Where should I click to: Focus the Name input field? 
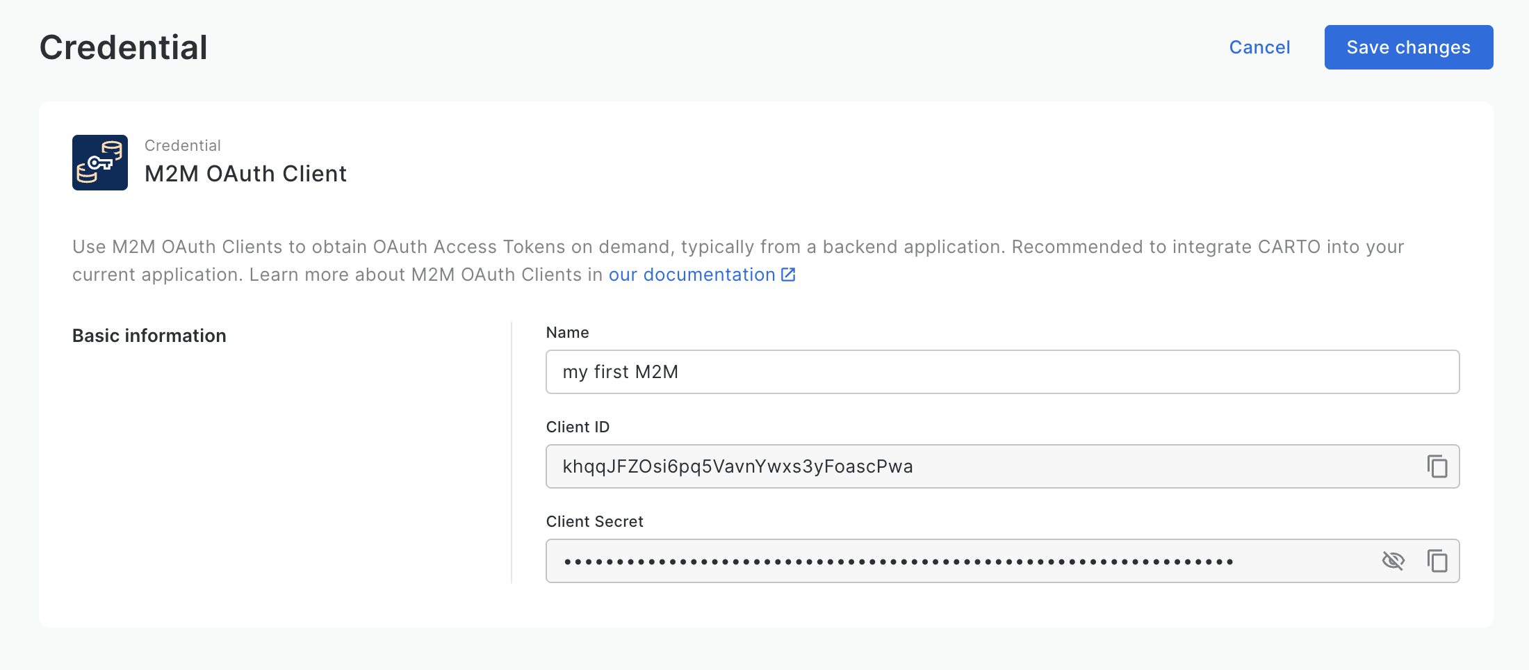1001,372
